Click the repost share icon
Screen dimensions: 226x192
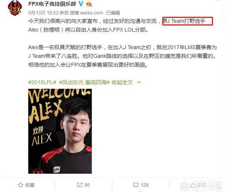pyautogui.click(x=79, y=185)
